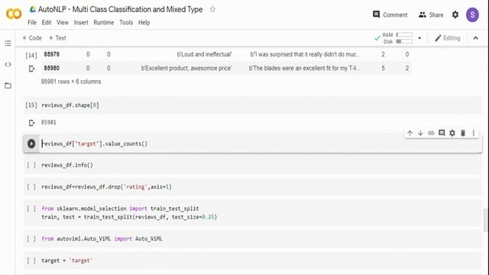This screenshot has height=275, width=489.
Task: View RAM and Disk resource usage
Action: 393,38
